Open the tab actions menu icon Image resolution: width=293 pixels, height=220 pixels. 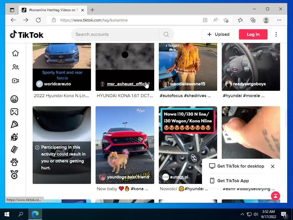click(12, 10)
